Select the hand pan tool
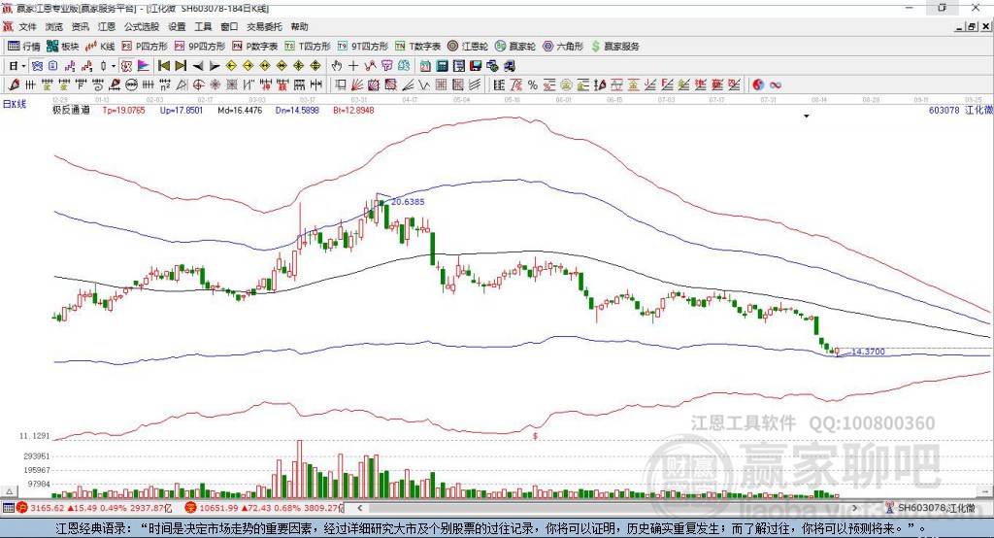Viewport: 994px width, 538px height. click(337, 65)
